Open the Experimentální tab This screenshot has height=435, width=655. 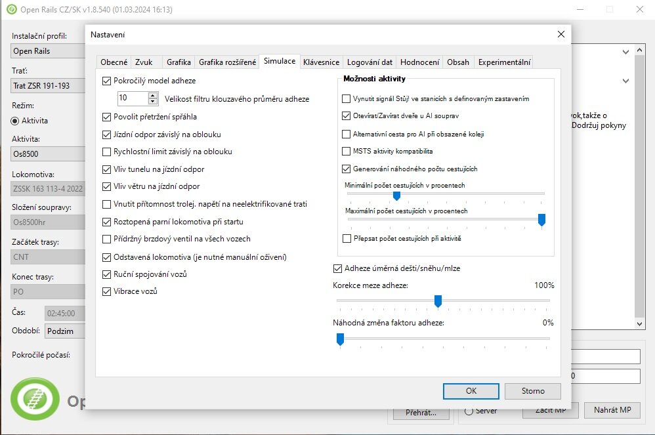[x=504, y=62]
